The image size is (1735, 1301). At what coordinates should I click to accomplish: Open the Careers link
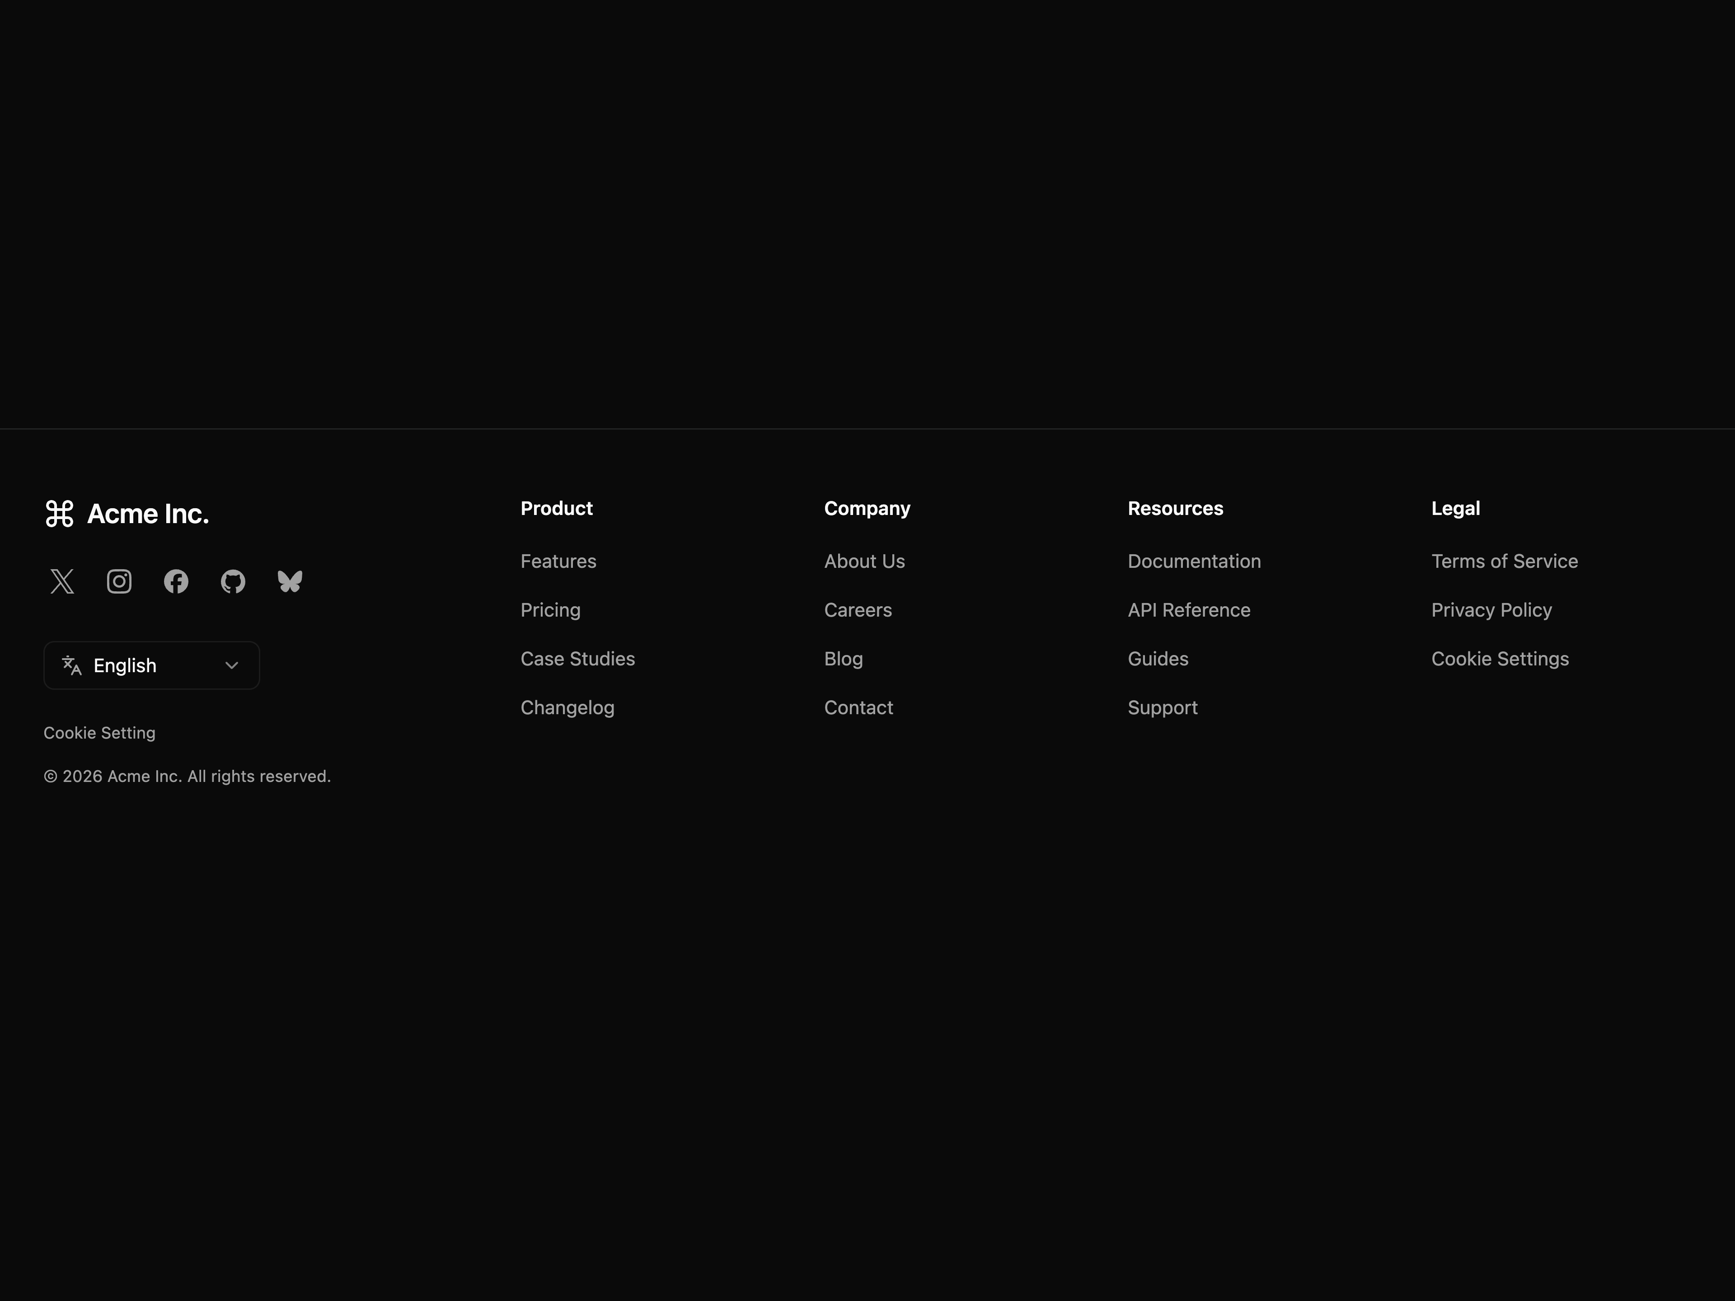click(858, 610)
